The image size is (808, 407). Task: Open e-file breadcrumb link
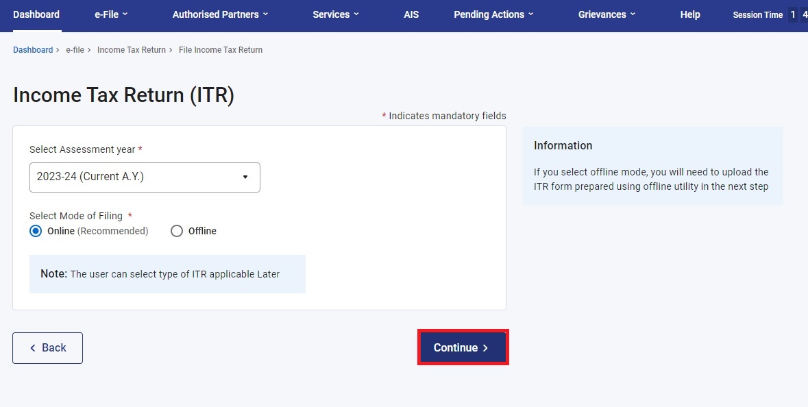click(75, 49)
